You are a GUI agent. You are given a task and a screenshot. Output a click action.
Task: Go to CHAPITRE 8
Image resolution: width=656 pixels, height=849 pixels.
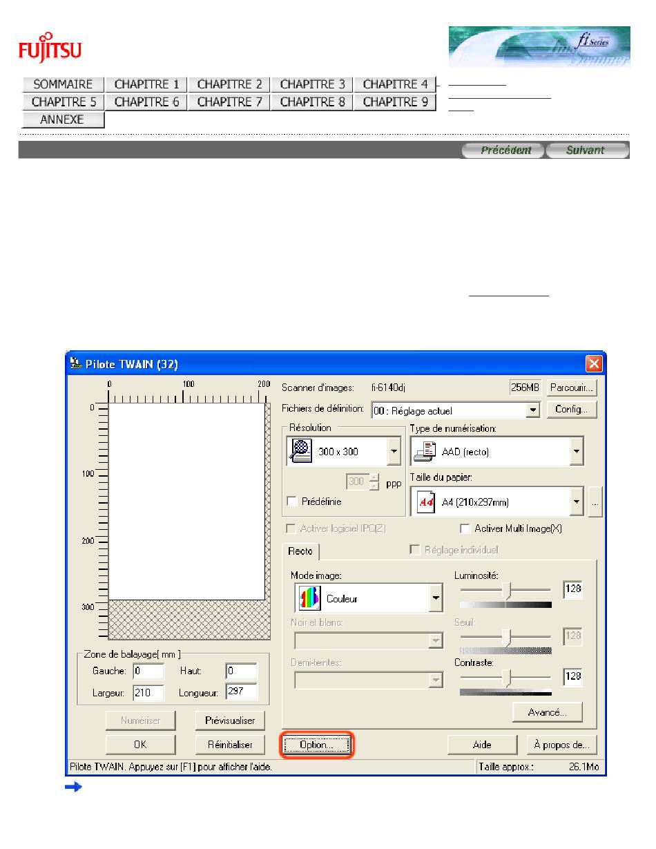311,102
